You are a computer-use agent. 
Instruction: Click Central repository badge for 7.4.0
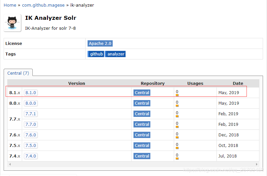click(142, 156)
